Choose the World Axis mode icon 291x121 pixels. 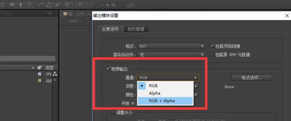click(x=108, y=5)
